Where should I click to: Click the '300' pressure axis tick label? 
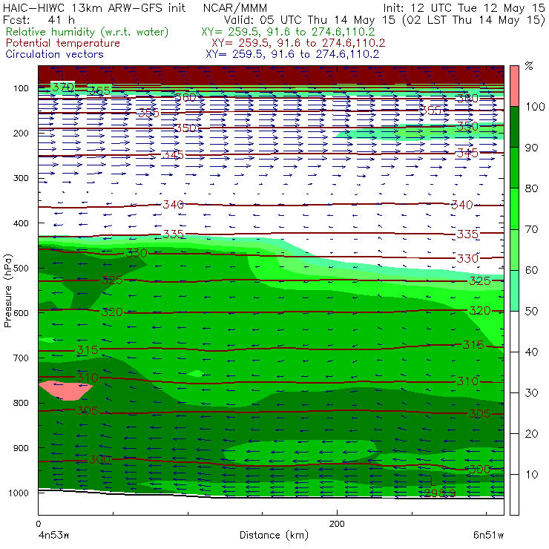point(21,178)
